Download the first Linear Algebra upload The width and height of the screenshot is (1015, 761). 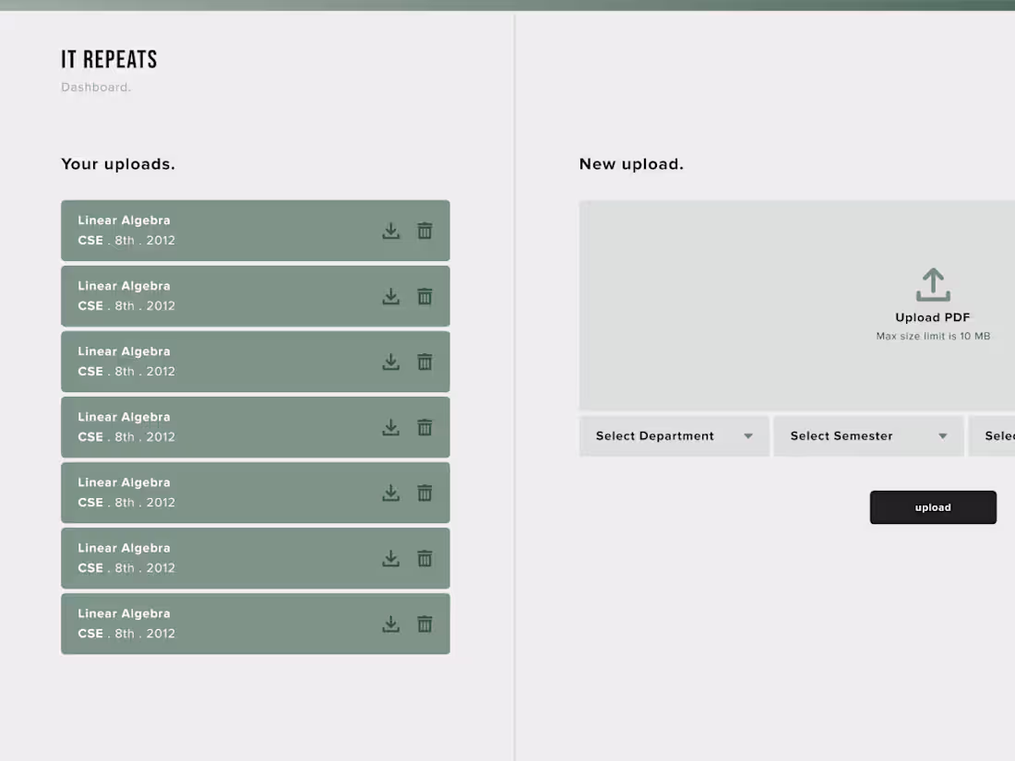pyautogui.click(x=391, y=231)
